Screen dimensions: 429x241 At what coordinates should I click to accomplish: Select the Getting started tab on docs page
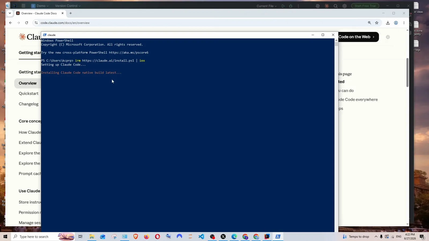pos(30,53)
